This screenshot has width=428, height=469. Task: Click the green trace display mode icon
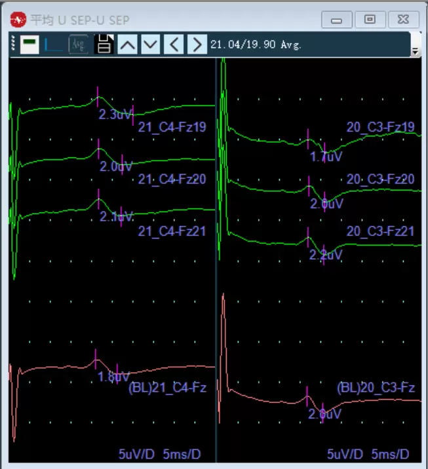pyautogui.click(x=29, y=45)
